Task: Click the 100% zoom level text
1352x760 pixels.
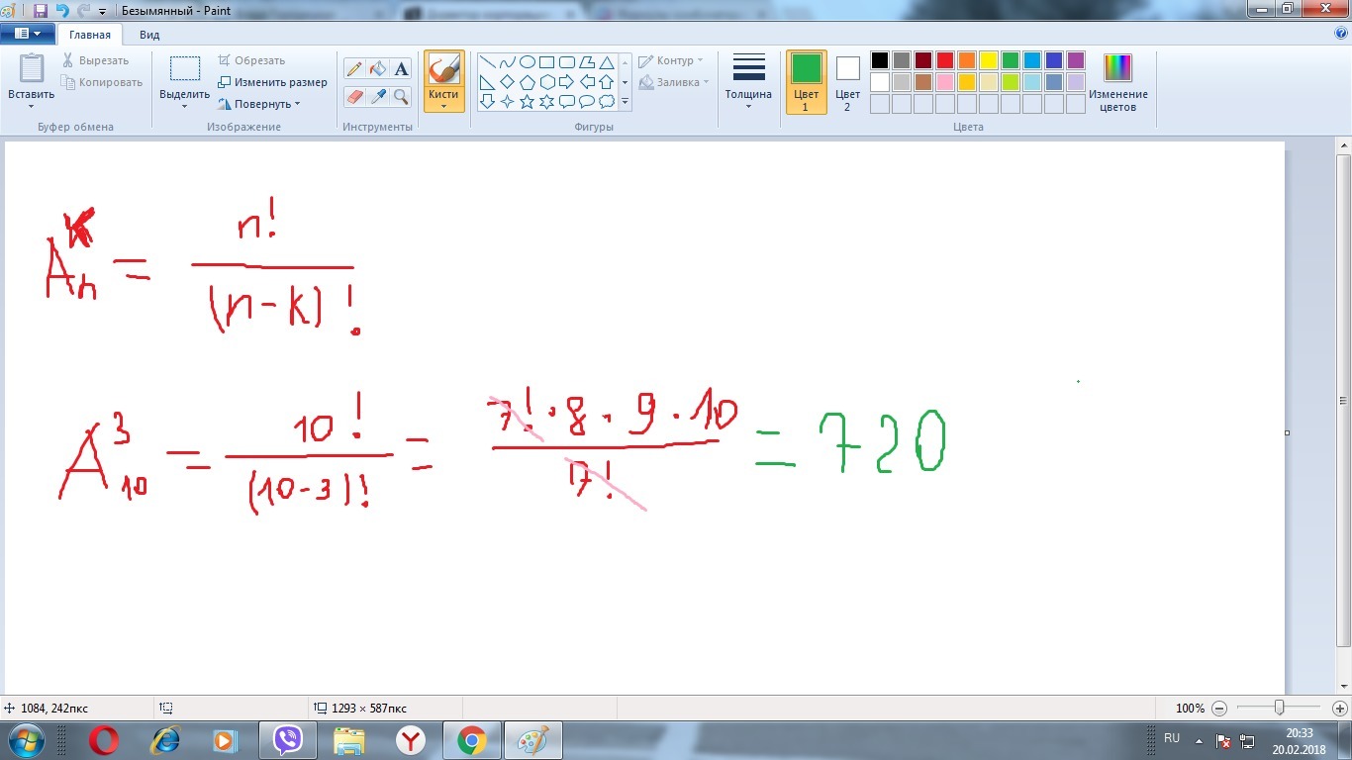Action: (x=1190, y=709)
